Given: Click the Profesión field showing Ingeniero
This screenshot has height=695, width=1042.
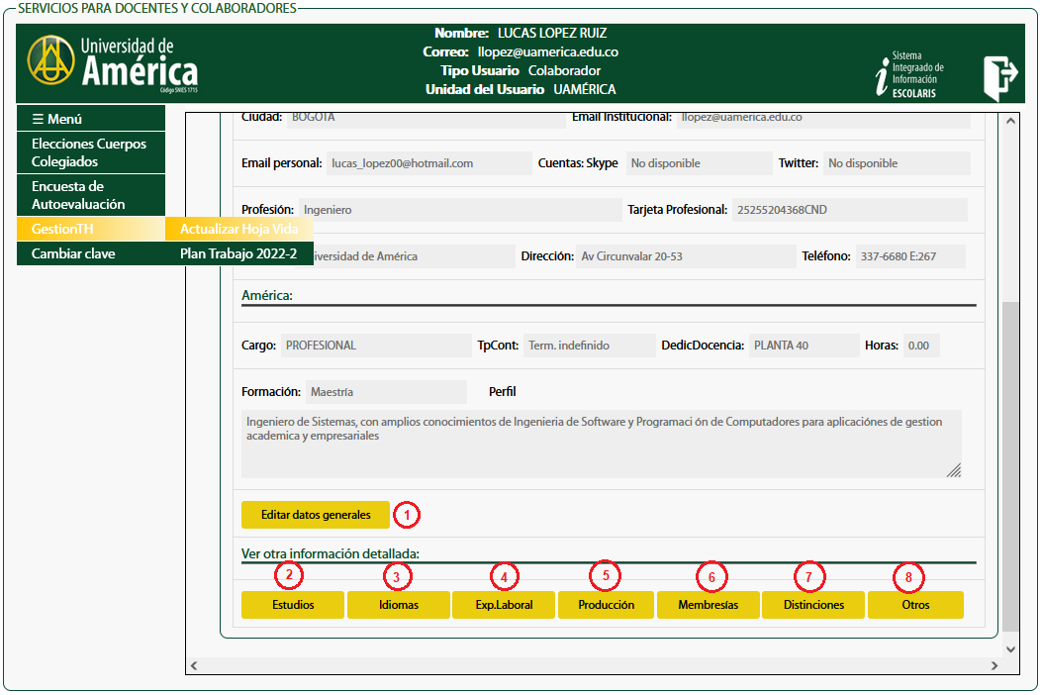Looking at the screenshot, I should click(x=460, y=210).
